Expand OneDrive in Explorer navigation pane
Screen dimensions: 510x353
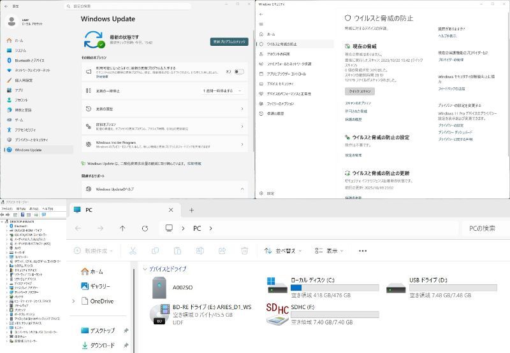[73, 301]
